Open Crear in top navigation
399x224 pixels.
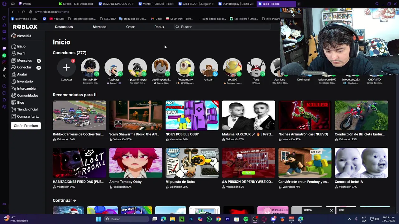tap(130, 27)
